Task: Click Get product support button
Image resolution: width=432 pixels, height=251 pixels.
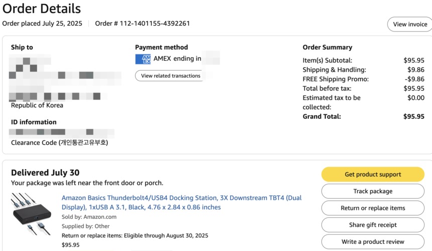Action: (x=373, y=174)
